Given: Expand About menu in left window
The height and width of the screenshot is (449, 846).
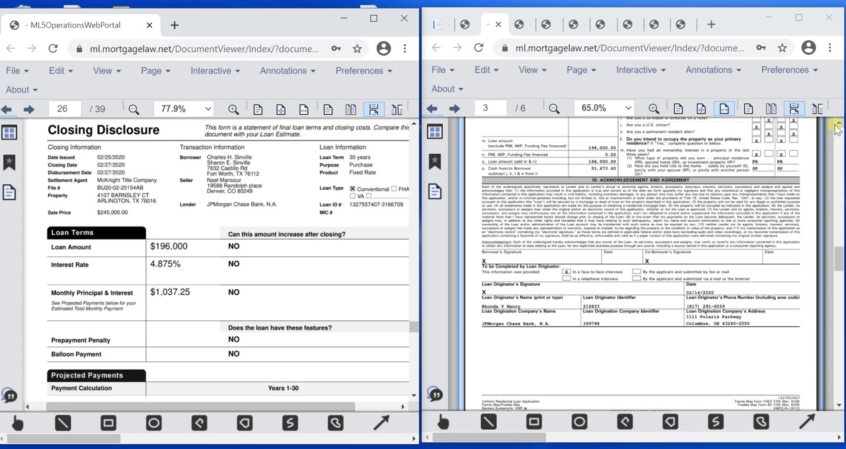Looking at the screenshot, I should [22, 90].
